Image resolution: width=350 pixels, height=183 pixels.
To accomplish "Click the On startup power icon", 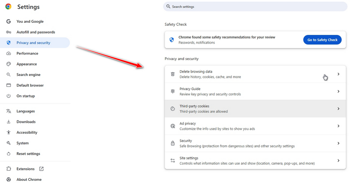I will click(x=8, y=96).
